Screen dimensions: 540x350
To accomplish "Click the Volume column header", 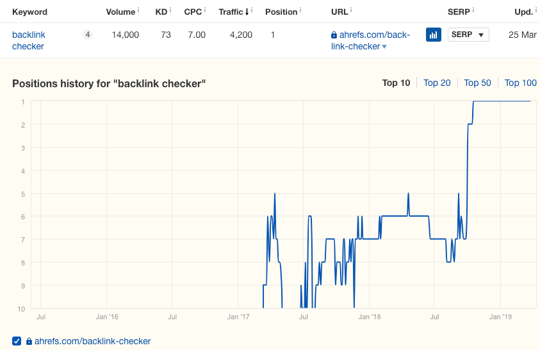I will click(120, 12).
